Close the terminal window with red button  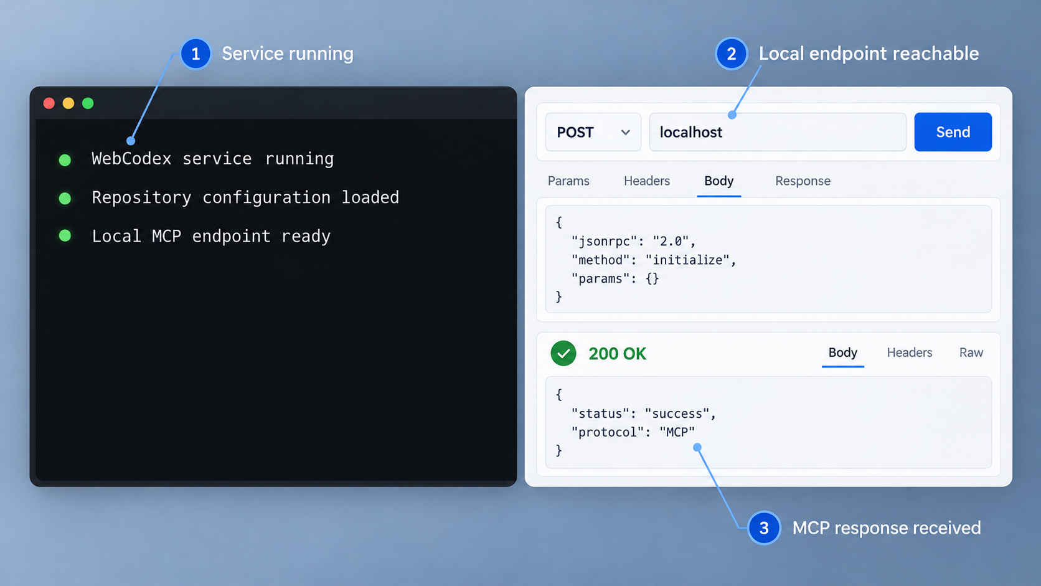49,103
